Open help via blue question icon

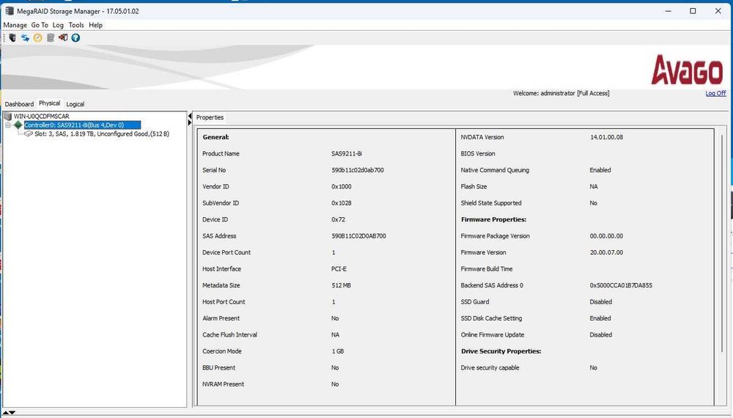point(75,38)
